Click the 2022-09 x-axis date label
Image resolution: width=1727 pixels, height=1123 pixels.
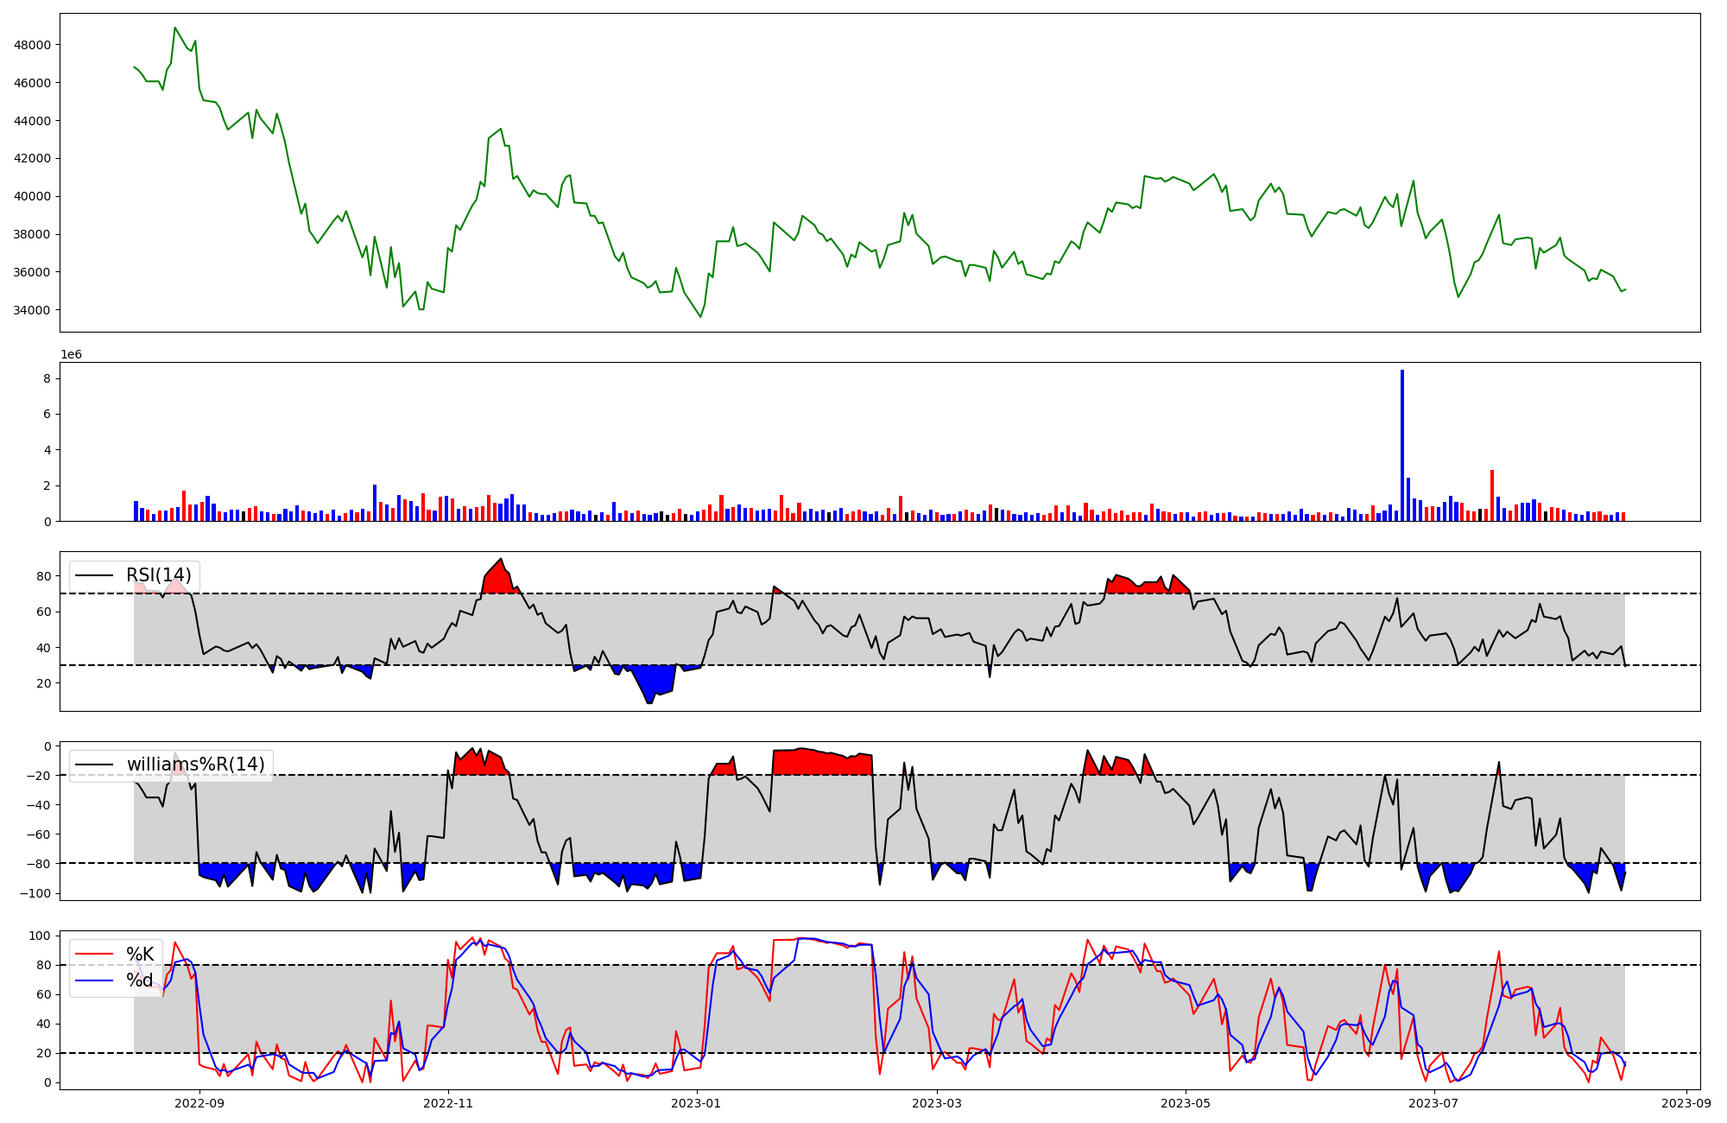click(x=199, y=1103)
